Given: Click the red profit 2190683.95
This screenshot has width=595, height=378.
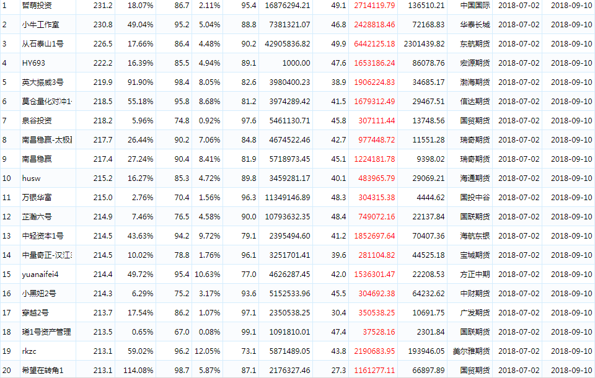Looking at the screenshot, I should click(x=374, y=351).
